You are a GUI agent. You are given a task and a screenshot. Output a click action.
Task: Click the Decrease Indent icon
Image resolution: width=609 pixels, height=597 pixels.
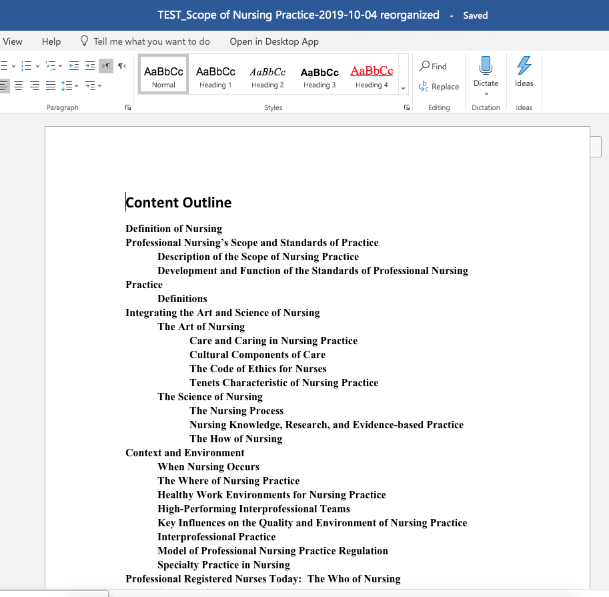point(73,66)
